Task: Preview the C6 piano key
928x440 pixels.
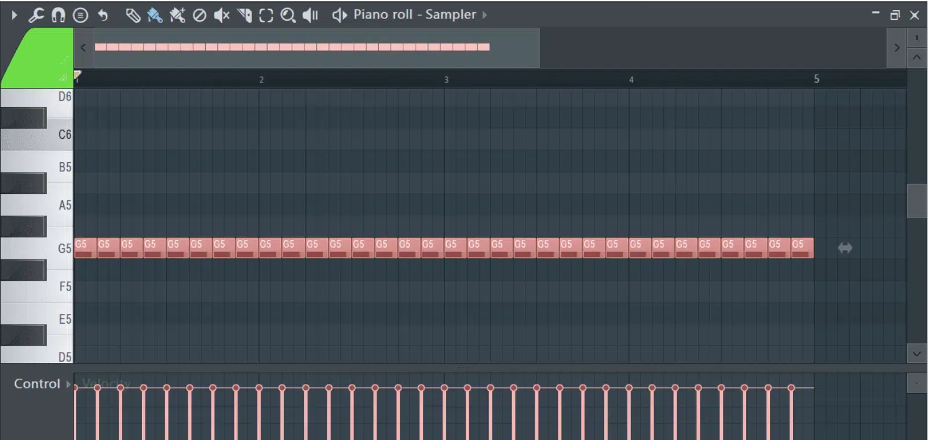Action: coord(60,135)
